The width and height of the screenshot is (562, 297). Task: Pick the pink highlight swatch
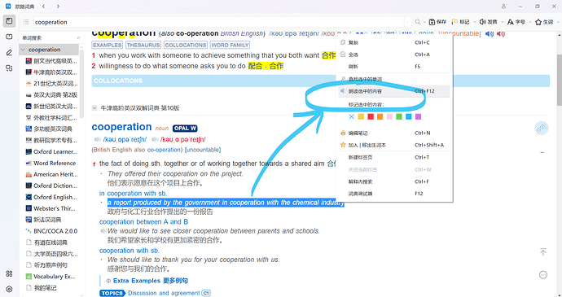389,117
